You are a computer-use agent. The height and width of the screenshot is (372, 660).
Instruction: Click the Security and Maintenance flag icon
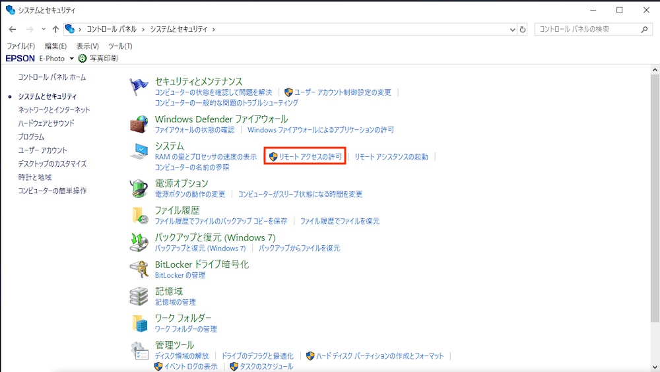point(139,86)
